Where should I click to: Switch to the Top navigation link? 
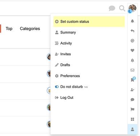(9, 29)
